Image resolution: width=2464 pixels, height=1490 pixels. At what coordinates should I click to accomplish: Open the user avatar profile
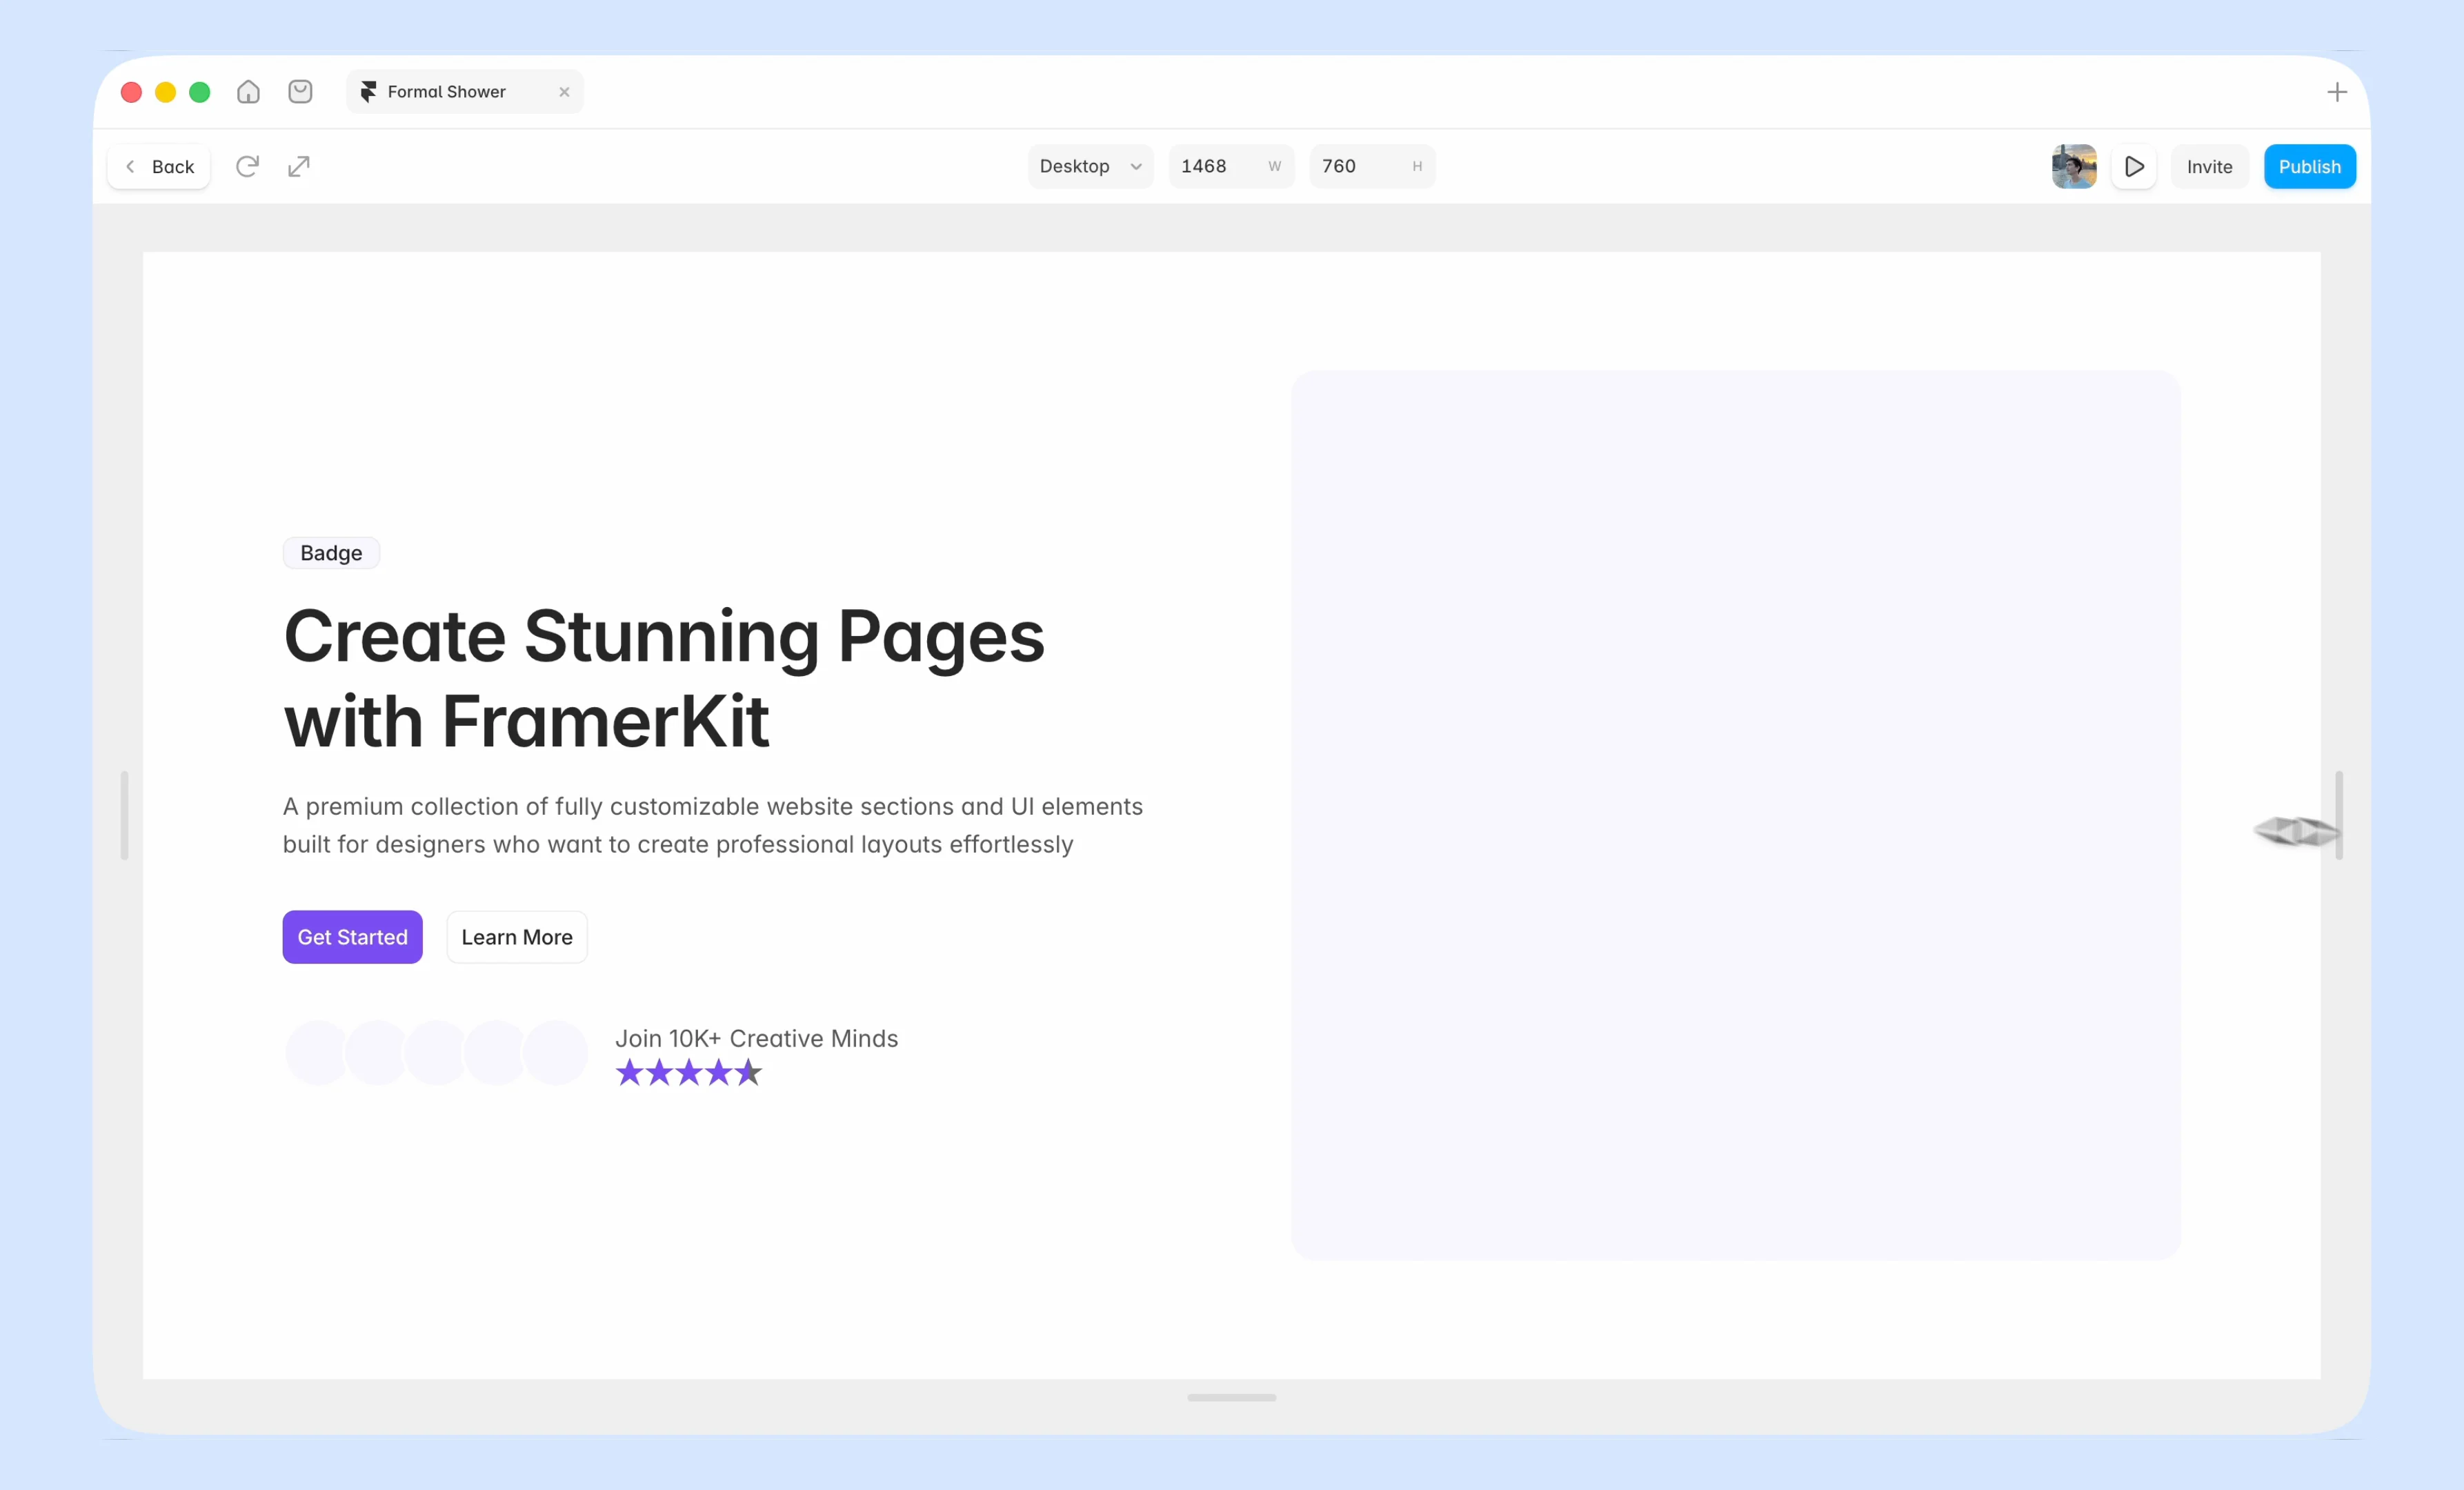point(2074,166)
